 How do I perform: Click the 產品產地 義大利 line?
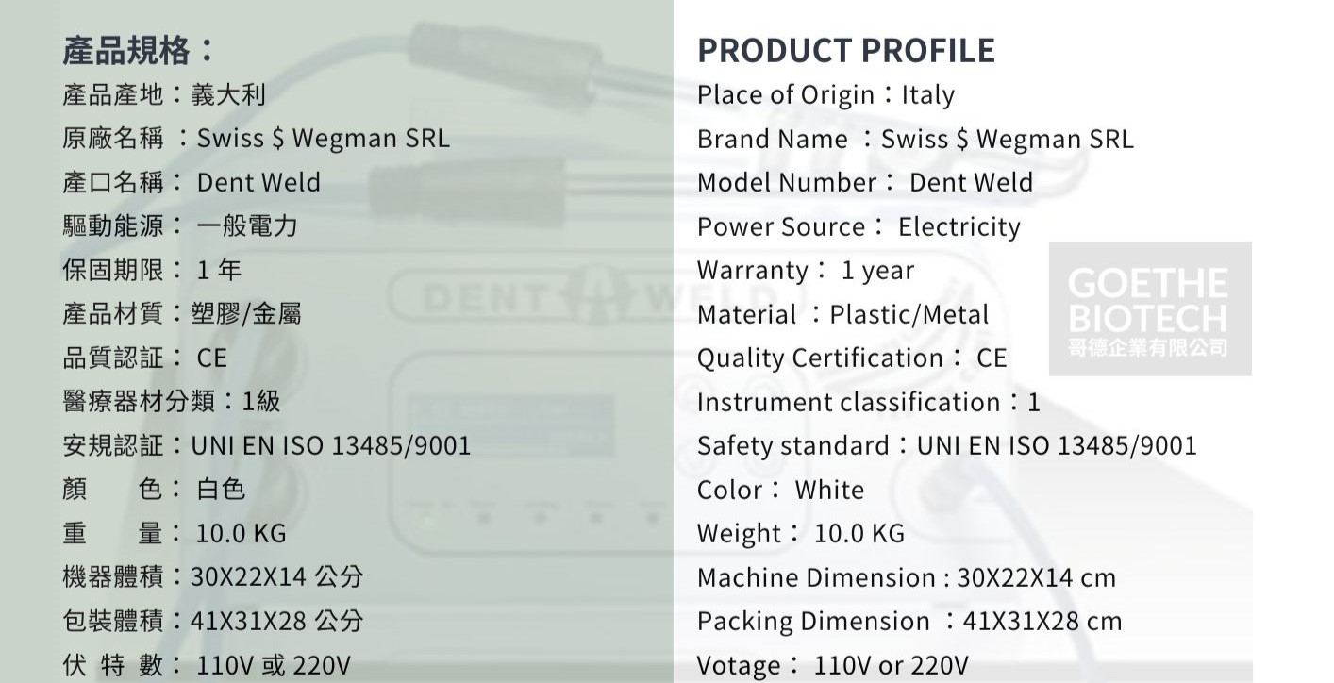tap(164, 94)
